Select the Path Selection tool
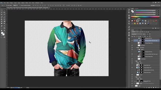The width and height of the screenshot is (161, 90). pos(2,28)
